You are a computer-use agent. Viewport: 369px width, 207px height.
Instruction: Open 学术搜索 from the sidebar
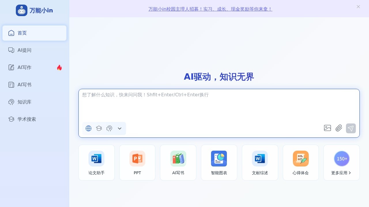coord(27,119)
